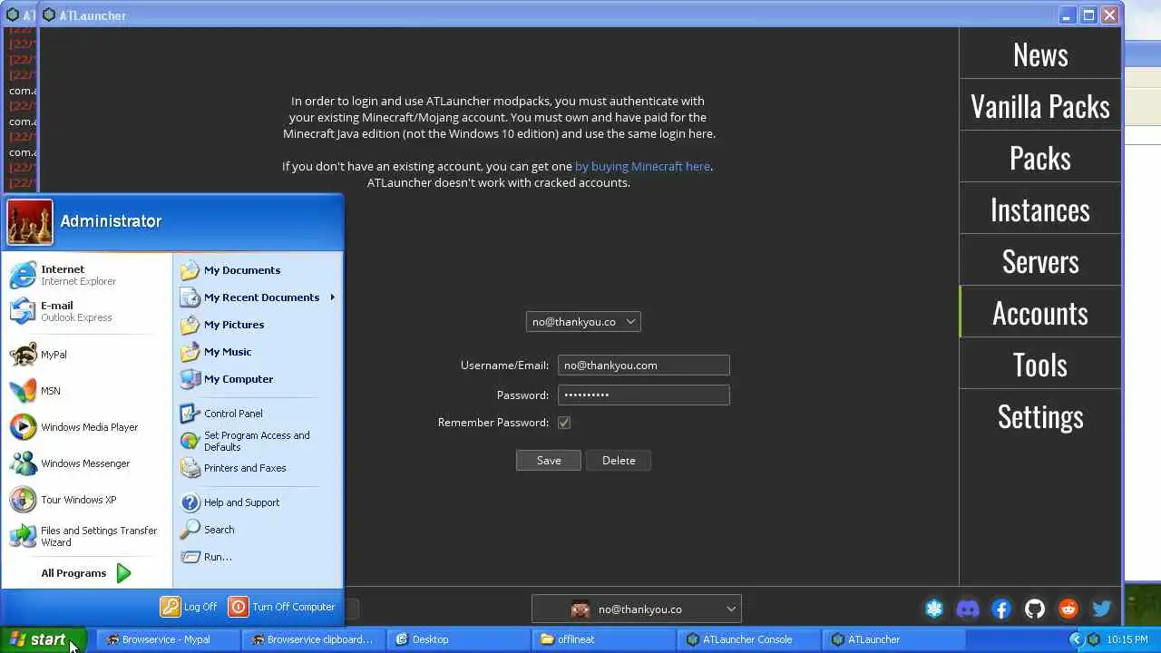This screenshot has height=653, width=1161.
Task: Switch to the Settings tab
Action: point(1040,416)
